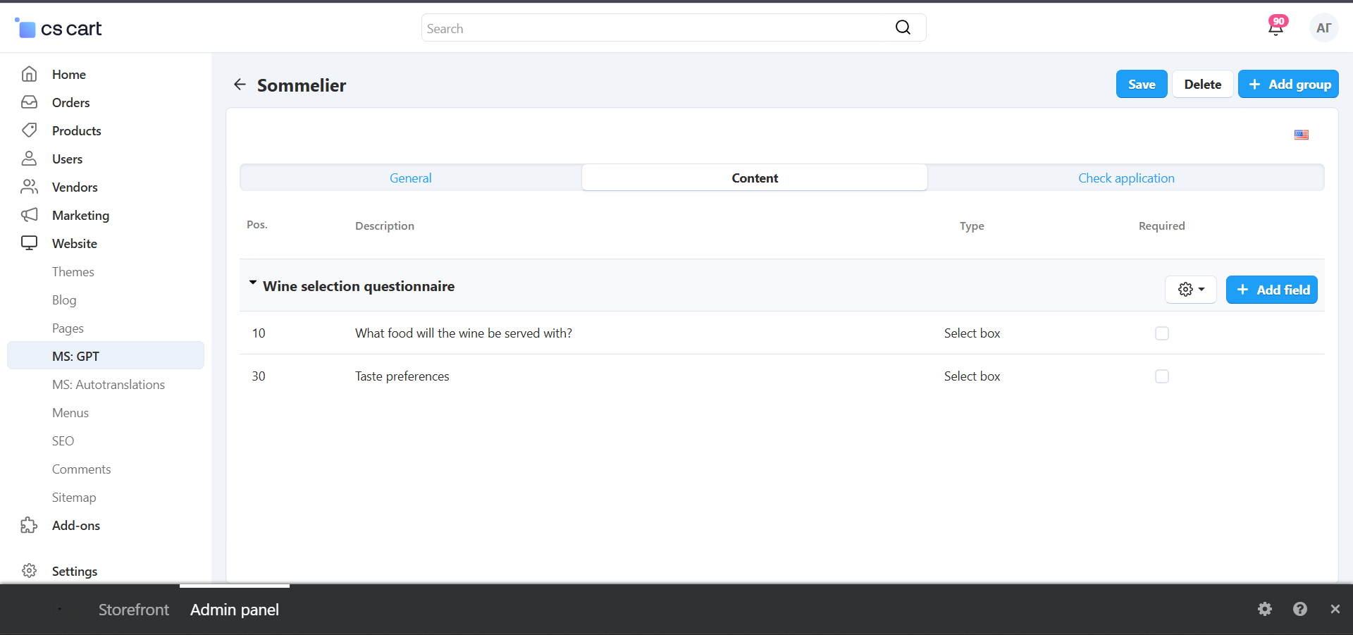Toggle Required for food question field
The width and height of the screenshot is (1353, 635).
coord(1161,333)
